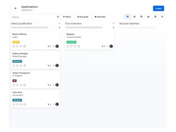The width and height of the screenshot is (176, 132).
Task: Click the First Interview column title
Action: [x=73, y=24]
